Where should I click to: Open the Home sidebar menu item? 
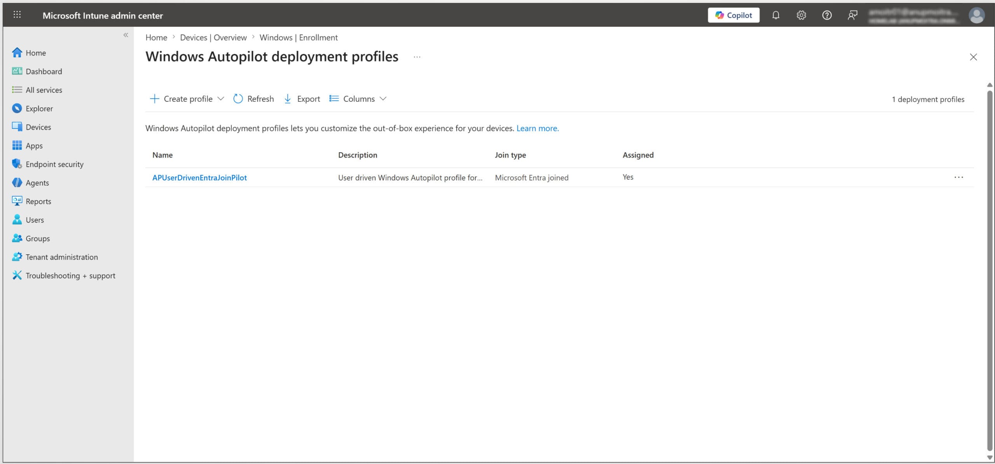36,53
